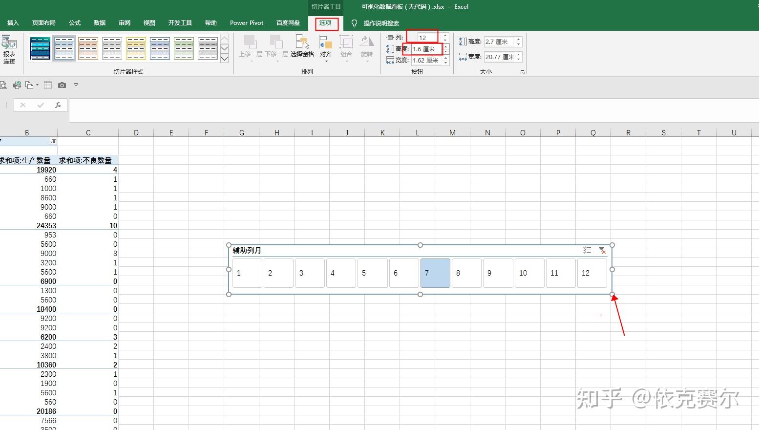Open the 百度网盘 tab
759x430 pixels.
tap(288, 23)
